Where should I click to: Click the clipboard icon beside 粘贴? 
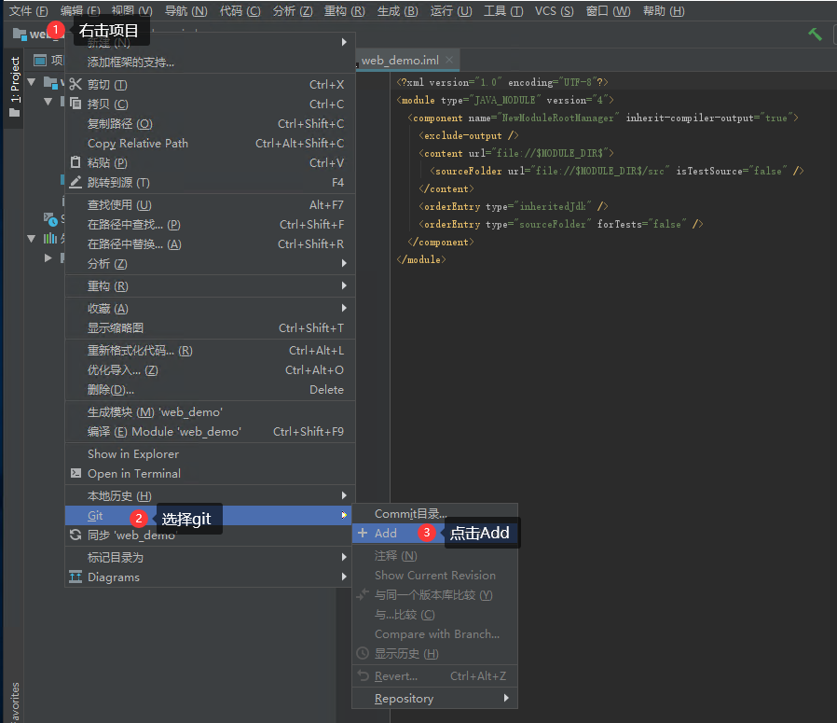coord(75,162)
